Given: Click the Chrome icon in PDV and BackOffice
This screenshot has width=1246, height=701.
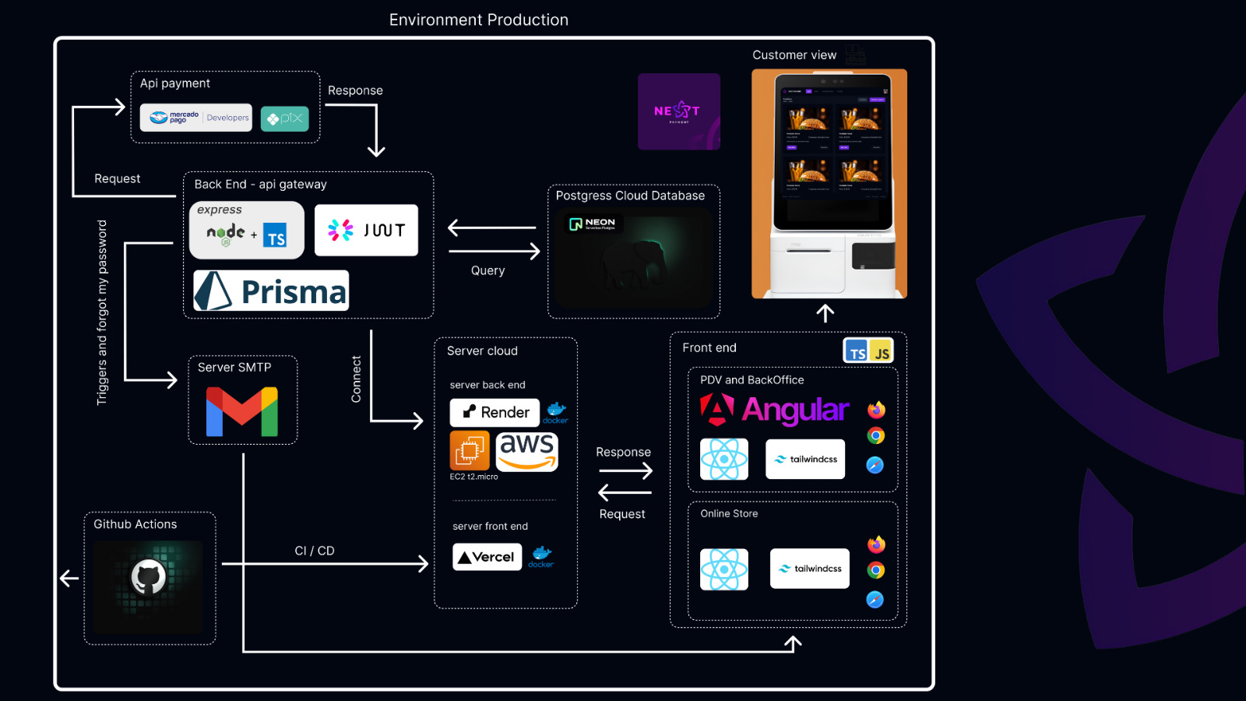Looking at the screenshot, I should coord(876,436).
